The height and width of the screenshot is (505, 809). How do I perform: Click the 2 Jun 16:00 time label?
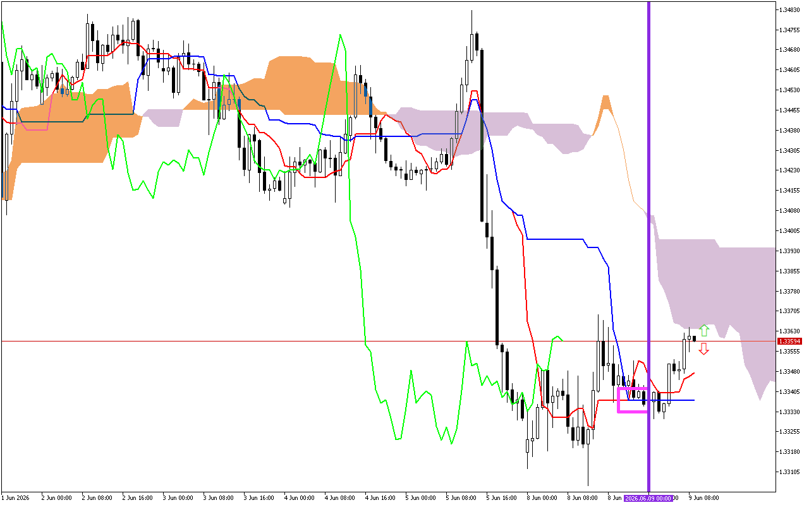point(137,498)
